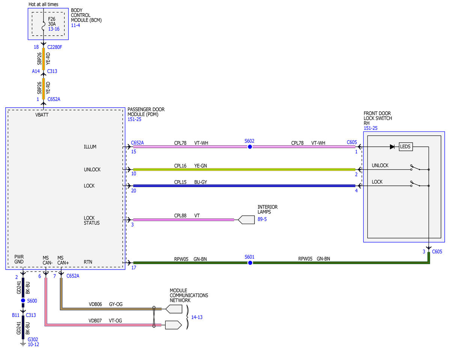Select the S600 splice dot on the GD241 wire
The height and width of the screenshot is (348, 450).
23,300
